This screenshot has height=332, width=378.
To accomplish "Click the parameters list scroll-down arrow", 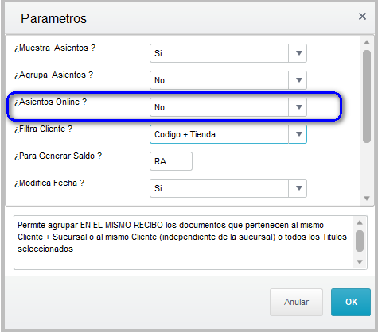I will [x=367, y=199].
